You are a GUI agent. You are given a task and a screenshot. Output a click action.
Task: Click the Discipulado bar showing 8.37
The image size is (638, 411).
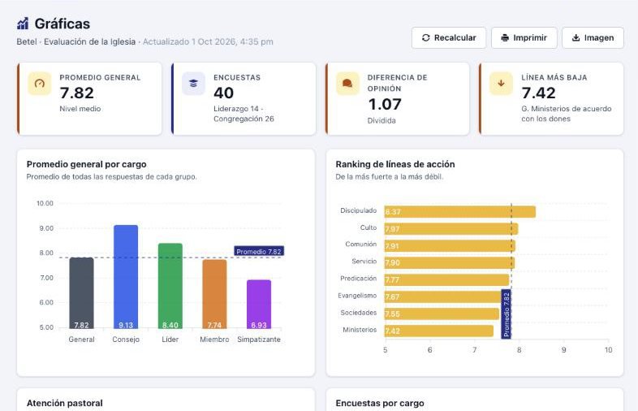pos(460,212)
